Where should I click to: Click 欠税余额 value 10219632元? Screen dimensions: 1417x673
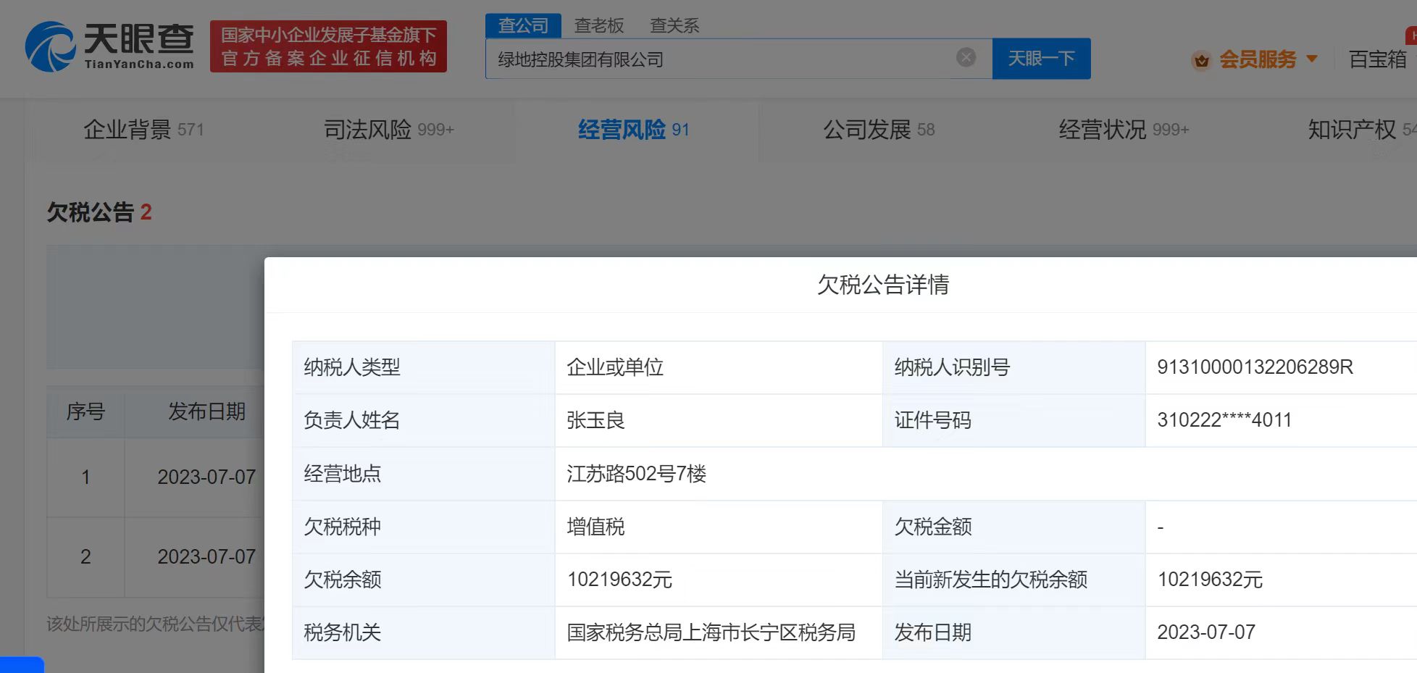tap(619, 580)
